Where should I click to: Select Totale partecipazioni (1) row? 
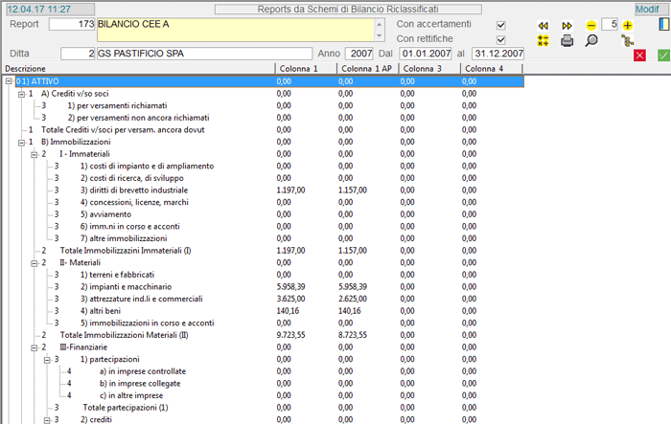coord(126,408)
